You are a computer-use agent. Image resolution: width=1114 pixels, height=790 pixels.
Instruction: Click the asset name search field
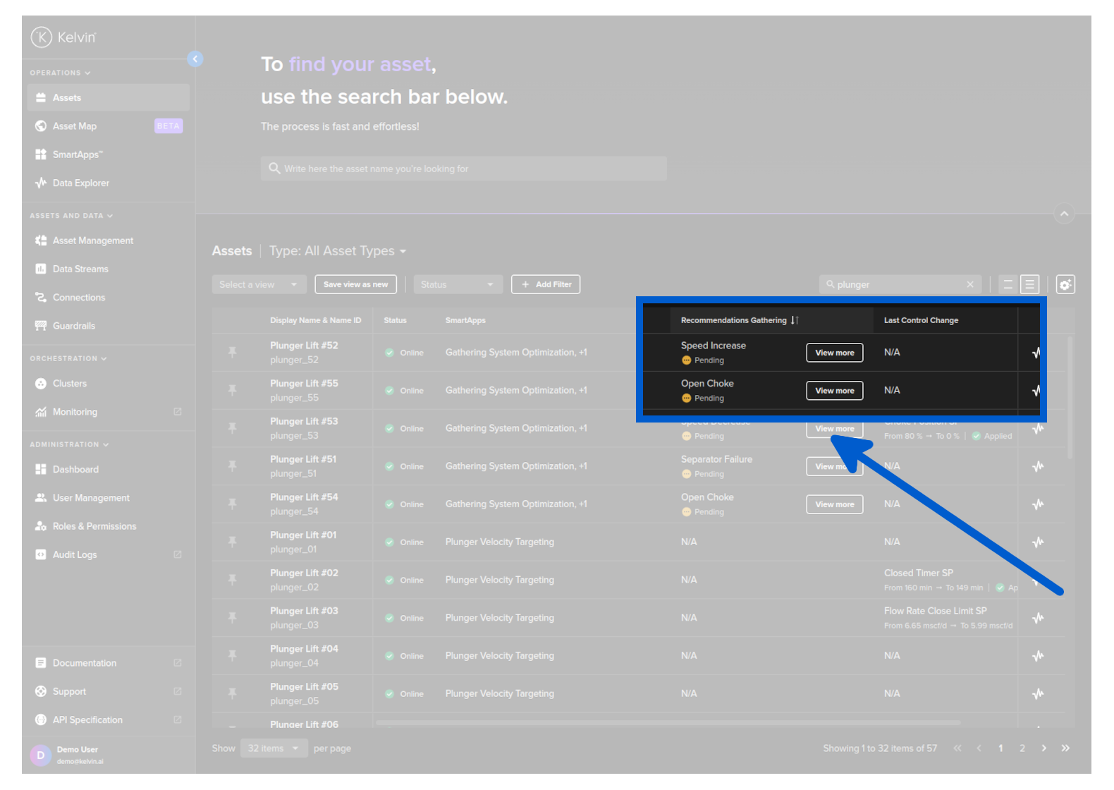point(463,169)
